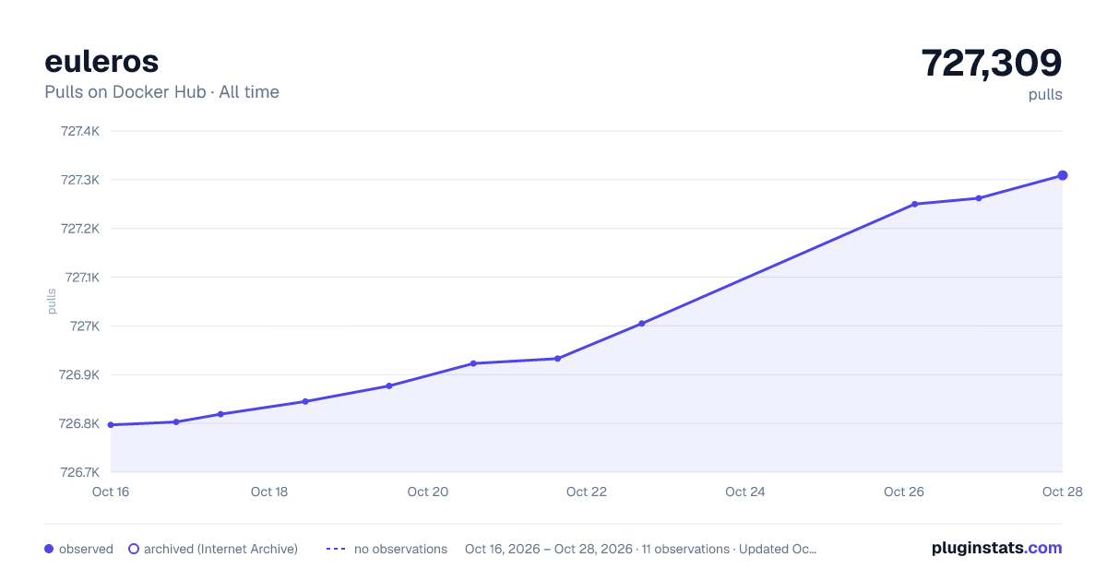1107x581 pixels.
Task: Click the euleros chart title
Action: point(101,61)
